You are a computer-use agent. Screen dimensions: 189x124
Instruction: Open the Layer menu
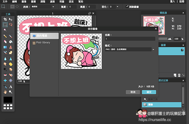click(33, 1)
